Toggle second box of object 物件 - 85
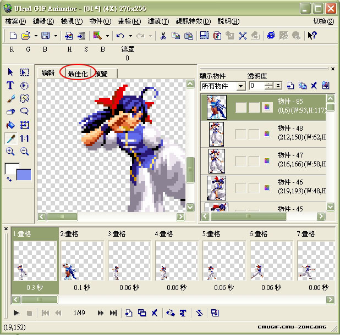 coord(254,107)
